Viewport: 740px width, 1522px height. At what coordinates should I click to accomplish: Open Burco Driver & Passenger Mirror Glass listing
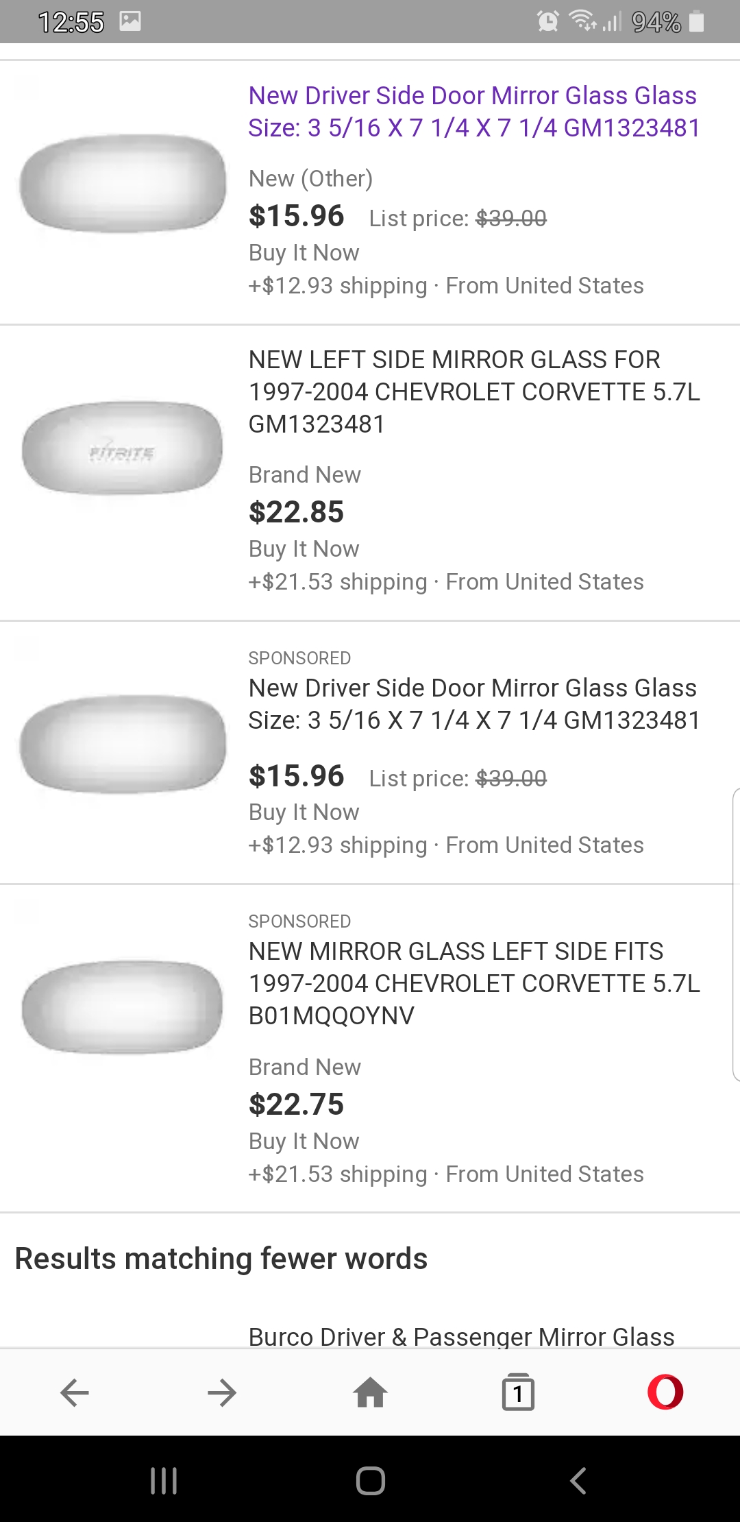click(461, 1336)
